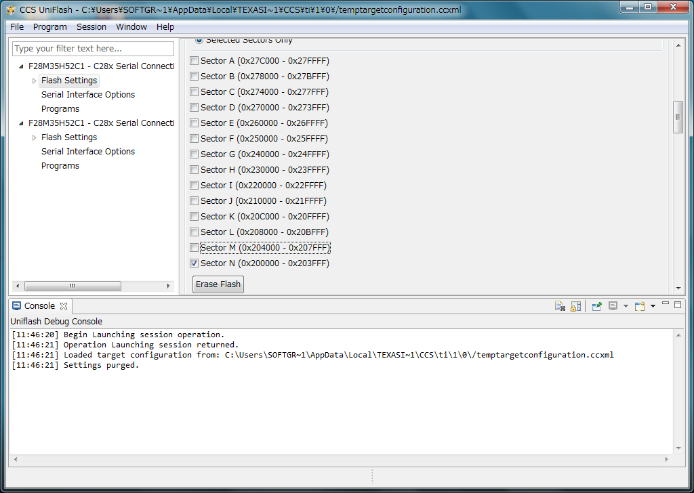Screen dimensions: 694x493
Task: Expand the first Flash Settings node arrow
Action: [x=34, y=81]
